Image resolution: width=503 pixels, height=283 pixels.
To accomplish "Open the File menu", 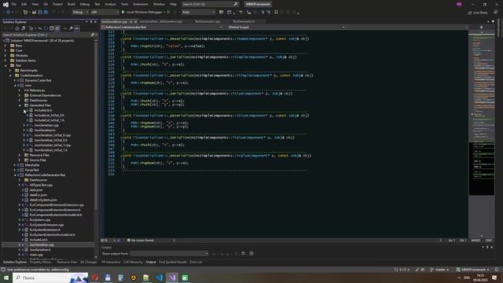I will [x=14, y=4].
